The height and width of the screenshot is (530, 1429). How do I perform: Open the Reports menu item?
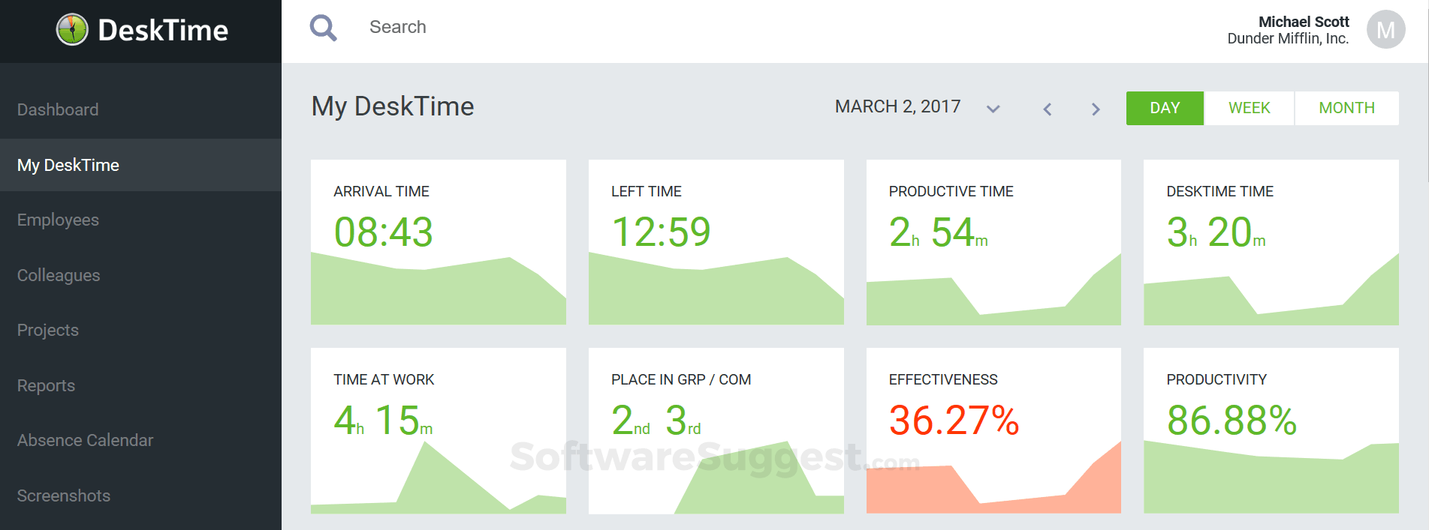tap(46, 385)
